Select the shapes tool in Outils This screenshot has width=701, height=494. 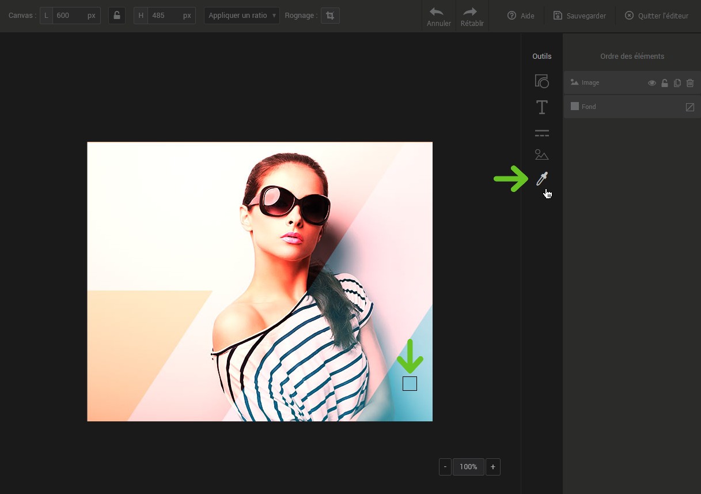[541, 81]
